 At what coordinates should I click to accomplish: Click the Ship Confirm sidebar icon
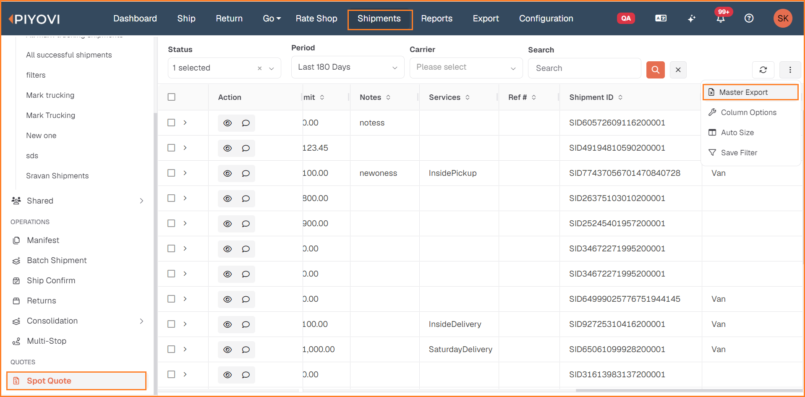tap(16, 281)
